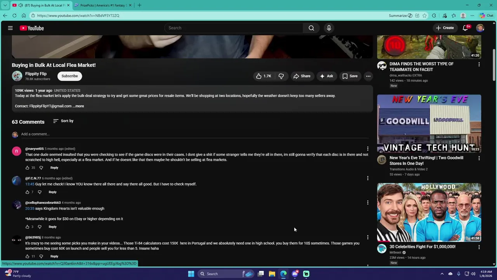The height and width of the screenshot is (280, 497).
Task: Open the YouTube guide hamburger menu
Action: pyautogui.click(x=10, y=28)
